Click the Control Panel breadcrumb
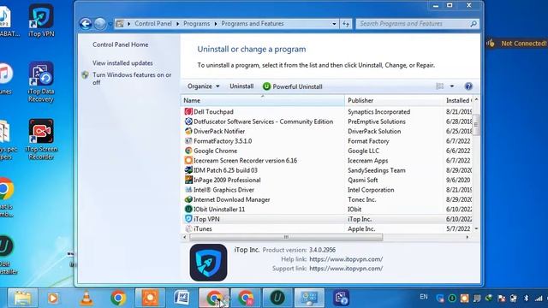This screenshot has height=308, width=548. 153,24
